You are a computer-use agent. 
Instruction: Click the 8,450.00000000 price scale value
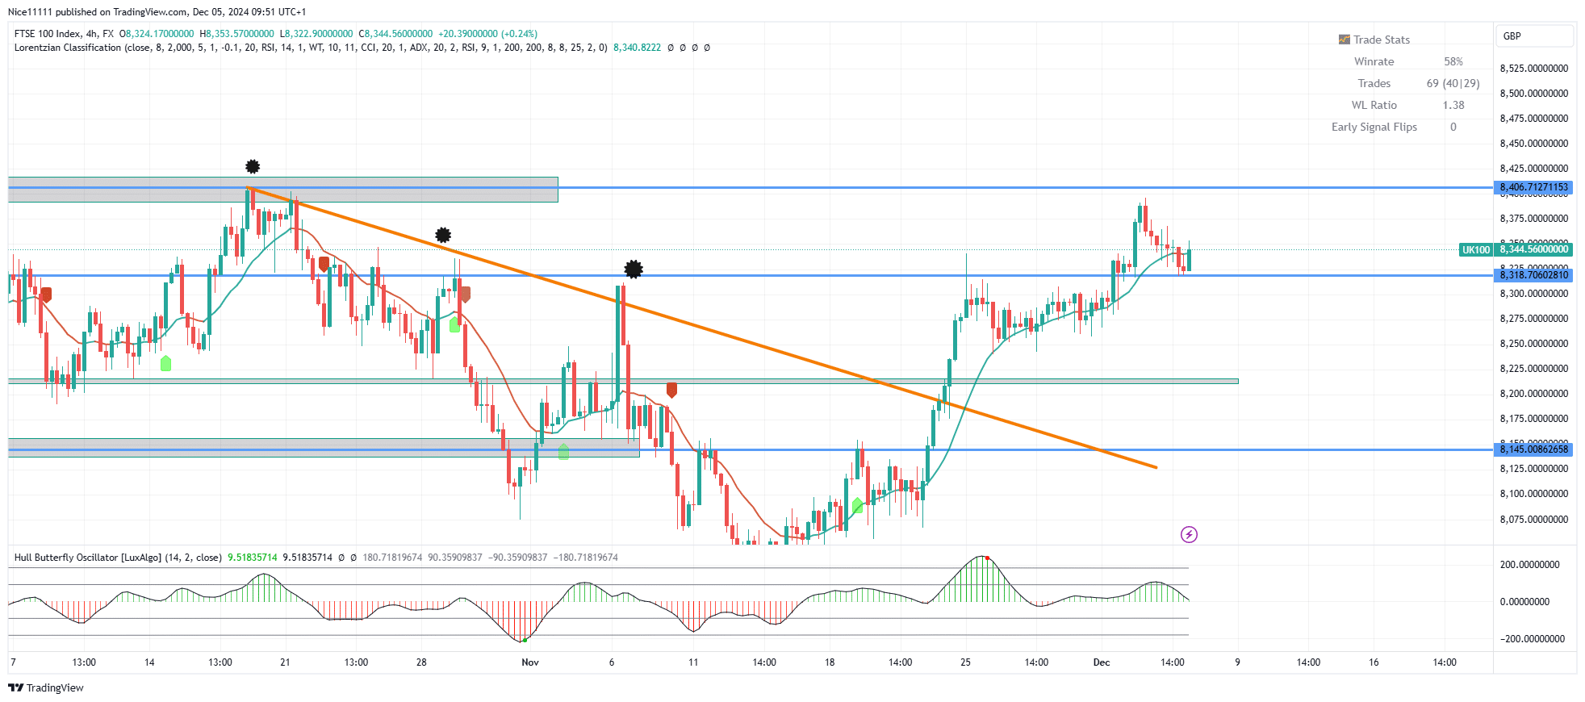click(x=1534, y=144)
